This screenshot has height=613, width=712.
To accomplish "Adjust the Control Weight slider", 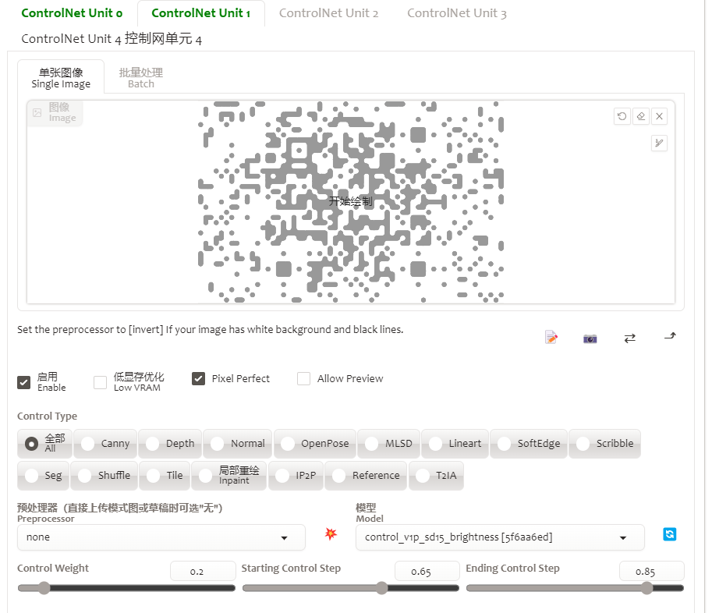I will [126, 588].
